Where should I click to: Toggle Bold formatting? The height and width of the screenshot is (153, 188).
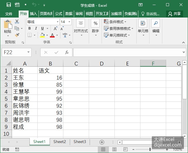coord(29,28)
